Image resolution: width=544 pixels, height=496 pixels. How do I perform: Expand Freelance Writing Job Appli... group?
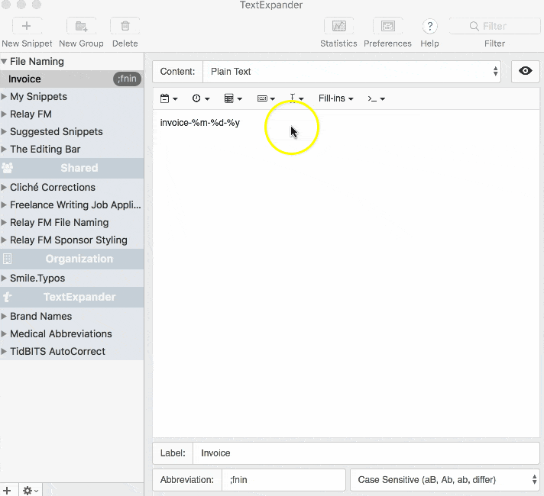pyautogui.click(x=4, y=205)
